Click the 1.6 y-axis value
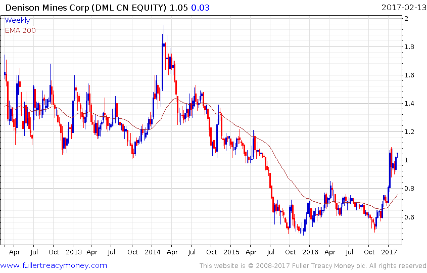This screenshot has width=427, height=273. point(409,75)
